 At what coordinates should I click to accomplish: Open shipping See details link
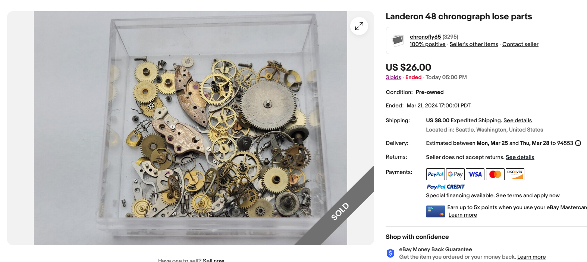pyautogui.click(x=518, y=120)
